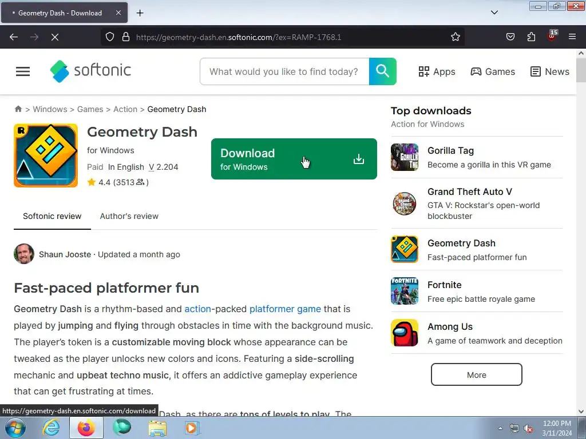Go to the Action breadcrumb link
The image size is (586, 439).
125,109
